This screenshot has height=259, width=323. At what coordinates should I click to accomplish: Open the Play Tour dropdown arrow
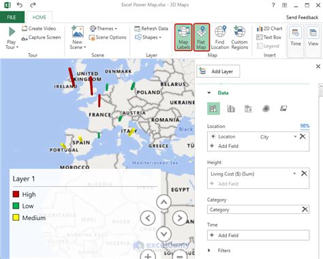17,47
